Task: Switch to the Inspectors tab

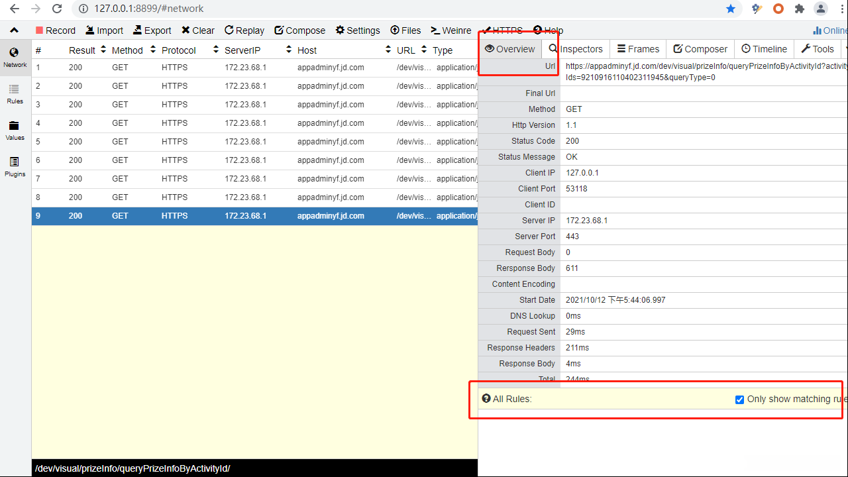Action: click(576, 49)
